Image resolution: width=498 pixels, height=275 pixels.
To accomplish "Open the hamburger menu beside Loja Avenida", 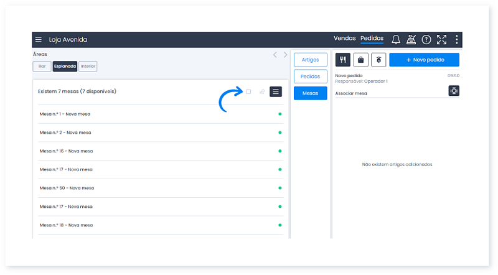I will [39, 40].
